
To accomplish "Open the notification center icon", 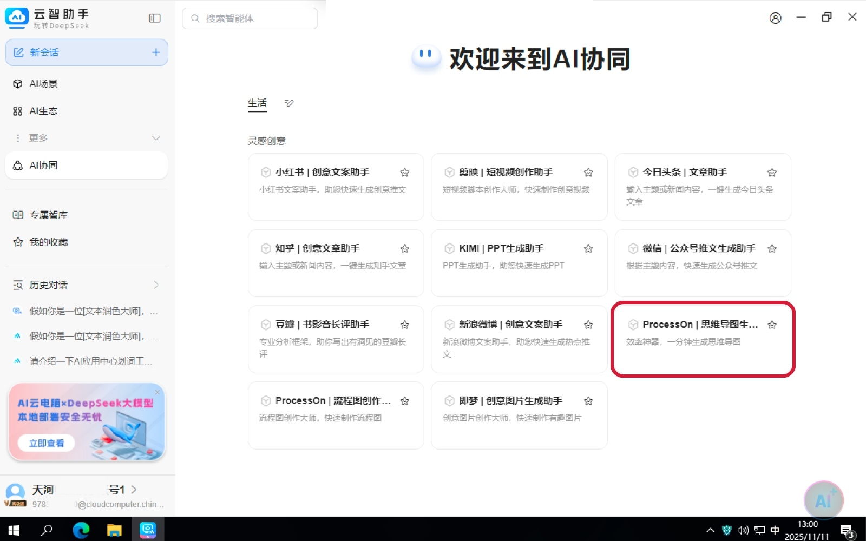I will pyautogui.click(x=847, y=531).
